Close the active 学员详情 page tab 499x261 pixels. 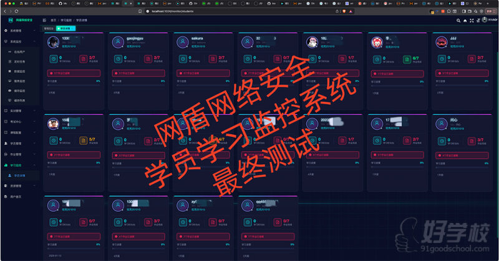point(73,28)
